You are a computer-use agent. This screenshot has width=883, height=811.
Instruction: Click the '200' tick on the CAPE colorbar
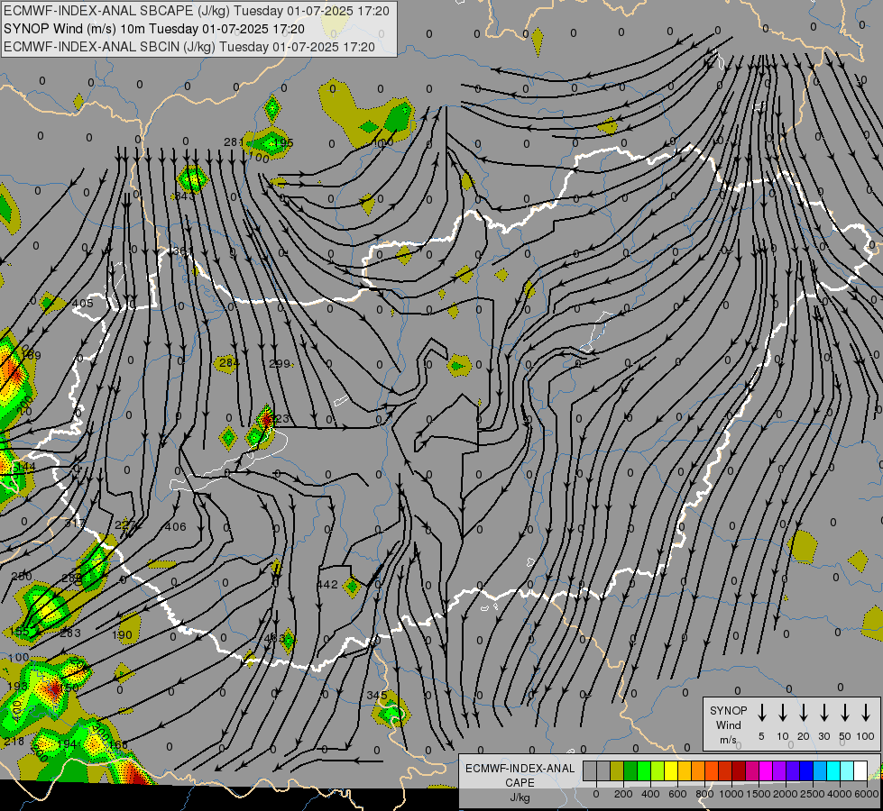[x=623, y=794]
